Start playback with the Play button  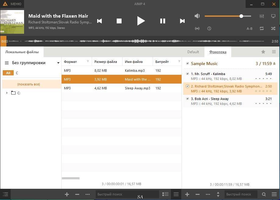point(141,21)
